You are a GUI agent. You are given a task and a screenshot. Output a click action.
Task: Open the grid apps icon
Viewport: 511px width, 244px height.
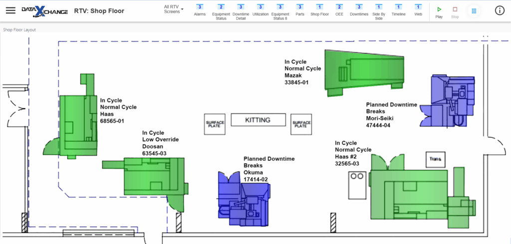474,11
